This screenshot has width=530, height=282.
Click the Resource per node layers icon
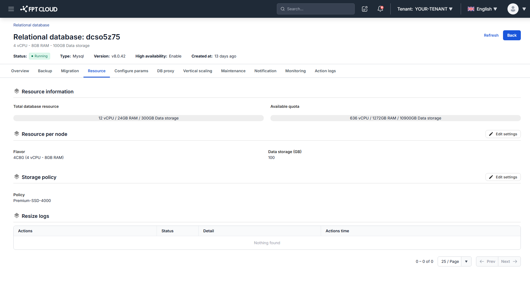17,134
